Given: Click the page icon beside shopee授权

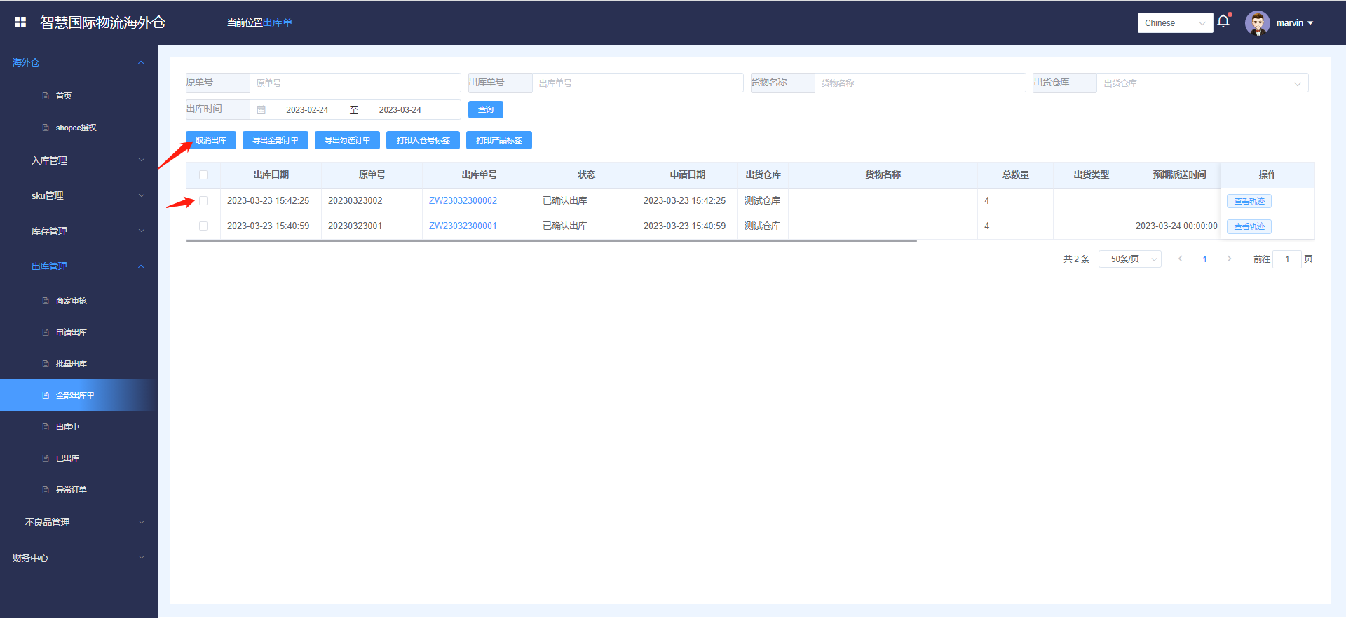Looking at the screenshot, I should 46,128.
